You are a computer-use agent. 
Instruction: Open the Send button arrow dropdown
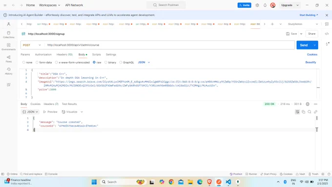[x=314, y=45]
